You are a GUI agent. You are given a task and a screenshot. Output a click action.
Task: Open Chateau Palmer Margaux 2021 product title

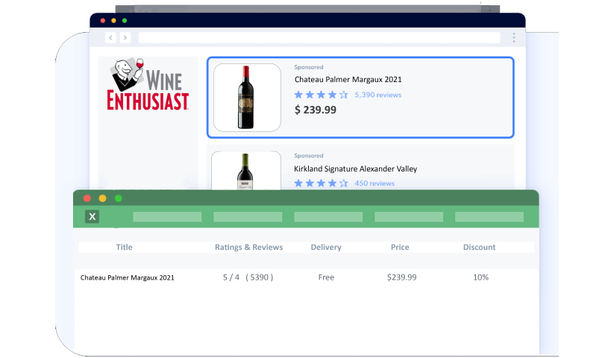click(x=348, y=79)
